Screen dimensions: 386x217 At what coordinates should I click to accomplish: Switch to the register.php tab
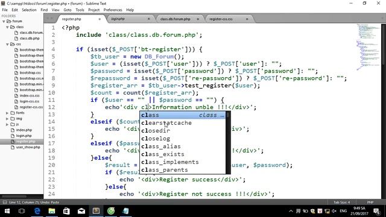point(71,19)
